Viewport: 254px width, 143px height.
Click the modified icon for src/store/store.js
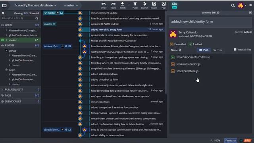[173, 71]
